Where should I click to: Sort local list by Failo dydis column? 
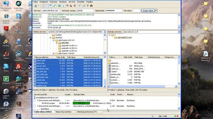(61, 57)
